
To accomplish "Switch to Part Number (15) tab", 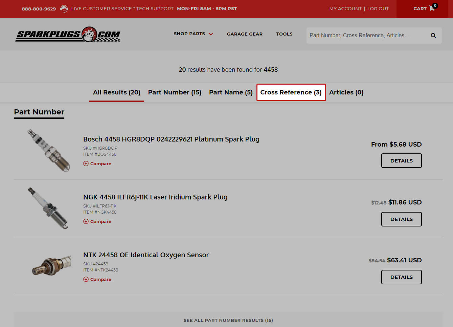I will click(x=175, y=92).
